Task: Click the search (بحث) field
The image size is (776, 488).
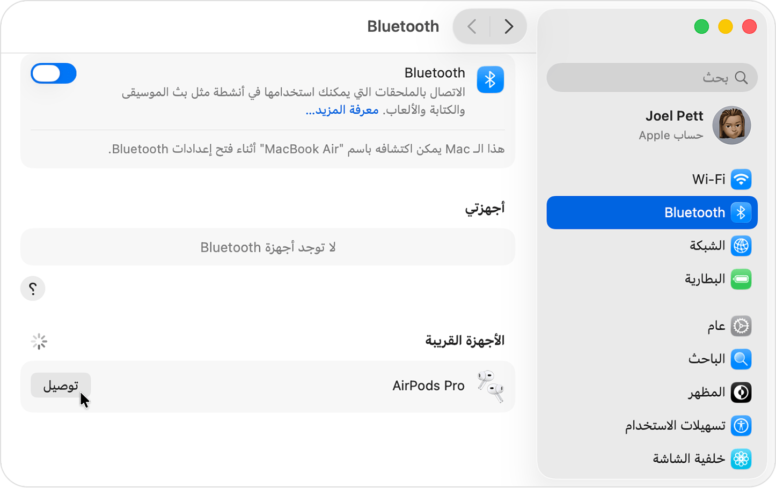Action: pyautogui.click(x=651, y=77)
